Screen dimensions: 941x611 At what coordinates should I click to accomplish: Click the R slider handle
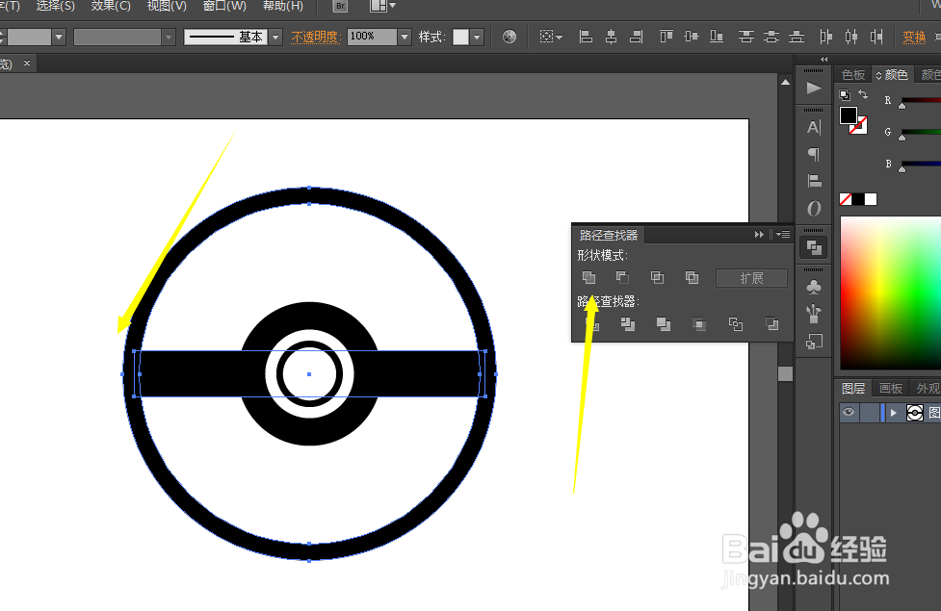(902, 106)
